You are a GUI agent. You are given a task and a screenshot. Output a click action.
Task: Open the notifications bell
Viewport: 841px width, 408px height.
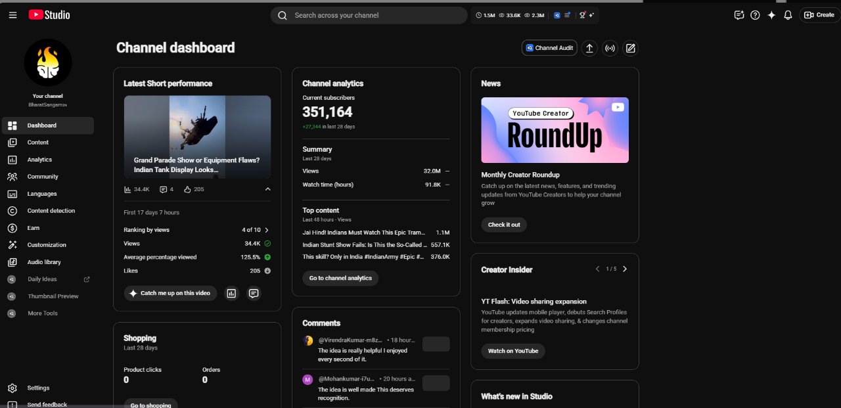(x=788, y=15)
